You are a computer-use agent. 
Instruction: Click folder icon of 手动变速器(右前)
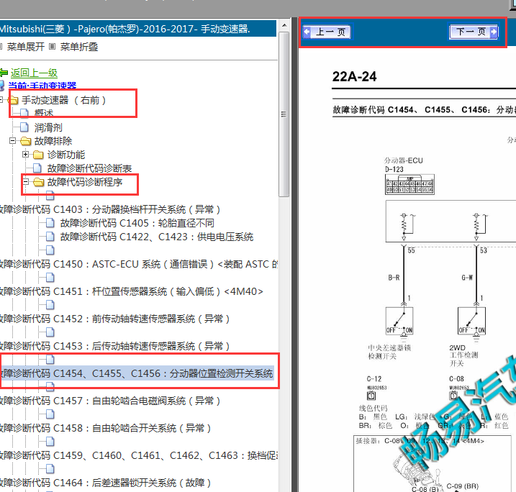(13, 100)
